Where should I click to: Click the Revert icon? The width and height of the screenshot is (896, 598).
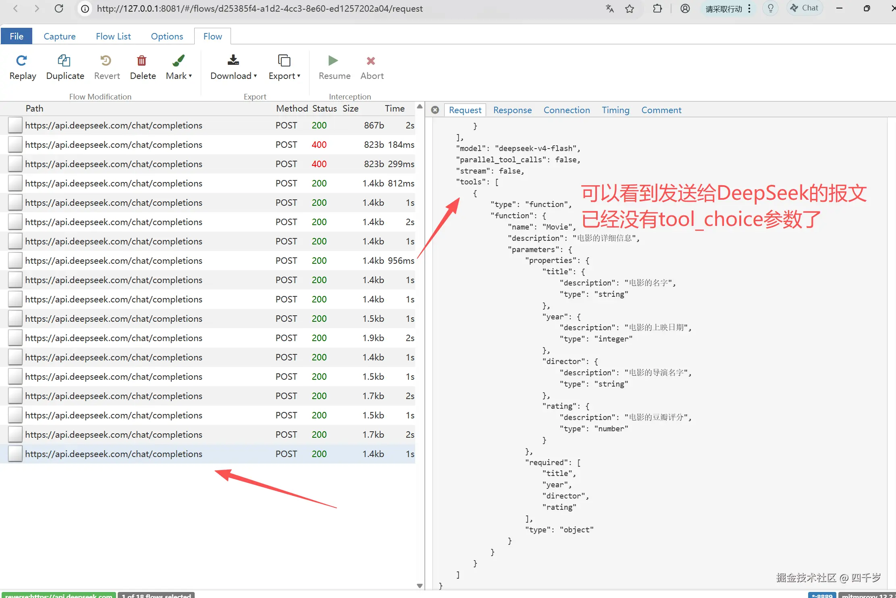pos(106,61)
